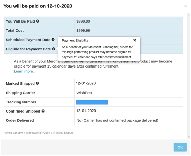Click help icon next to You Will Be Paid

(x=38, y=21)
